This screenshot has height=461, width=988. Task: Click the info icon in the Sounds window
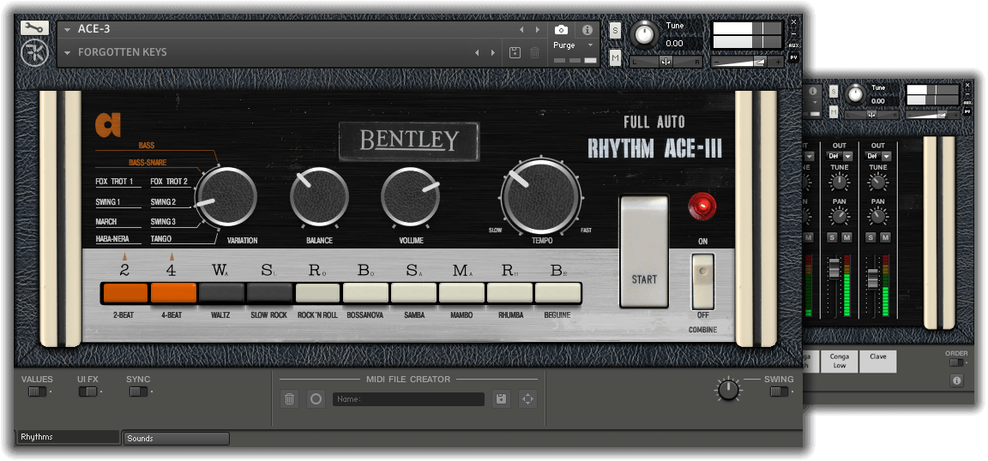pos(956,380)
